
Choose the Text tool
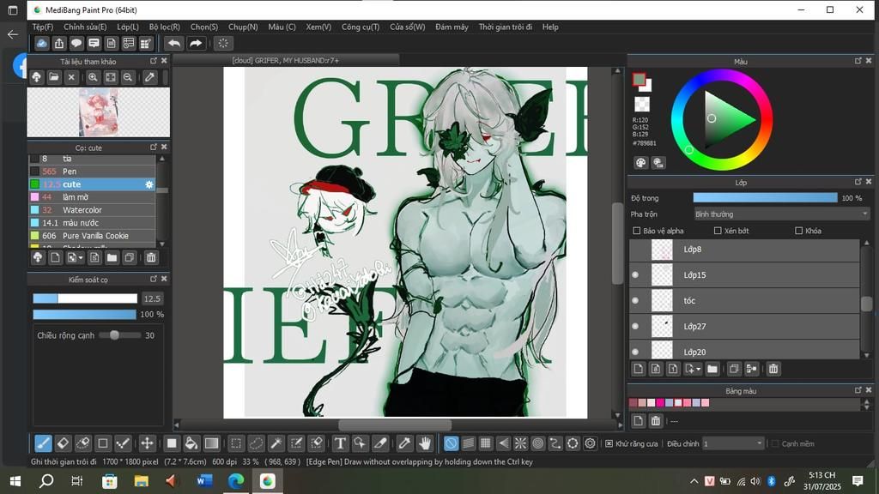tap(340, 443)
